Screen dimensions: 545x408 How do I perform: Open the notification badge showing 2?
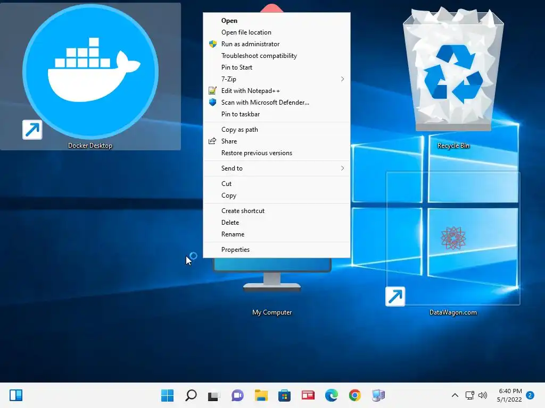530,395
